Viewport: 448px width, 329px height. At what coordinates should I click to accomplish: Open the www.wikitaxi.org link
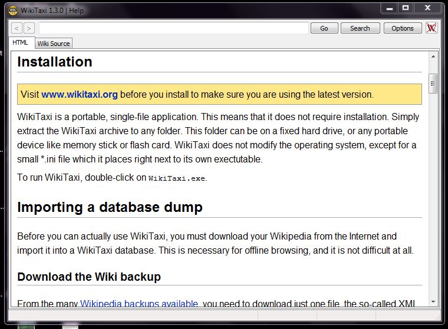[x=80, y=94]
